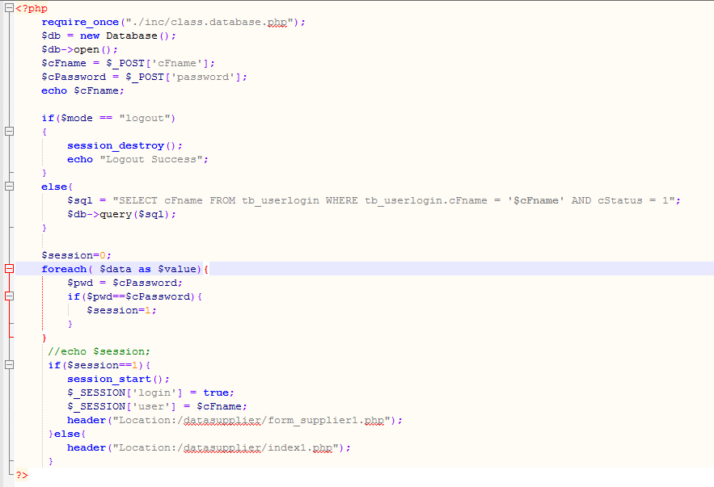The image size is (714, 487).
Task: Click the highlighted foreach( $data as $value){ text
Action: tap(125, 269)
